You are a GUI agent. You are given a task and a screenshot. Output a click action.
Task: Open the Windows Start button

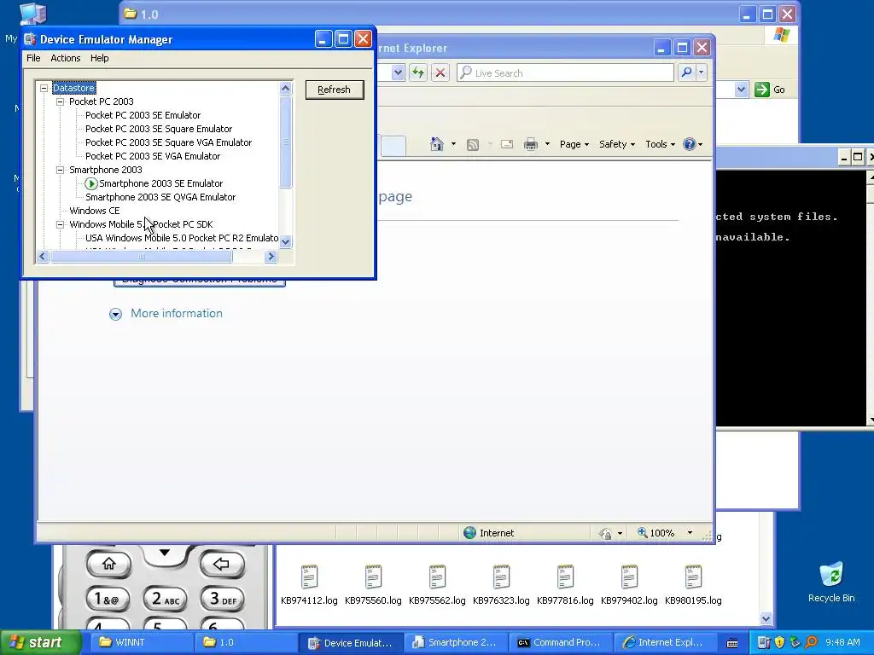[39, 643]
